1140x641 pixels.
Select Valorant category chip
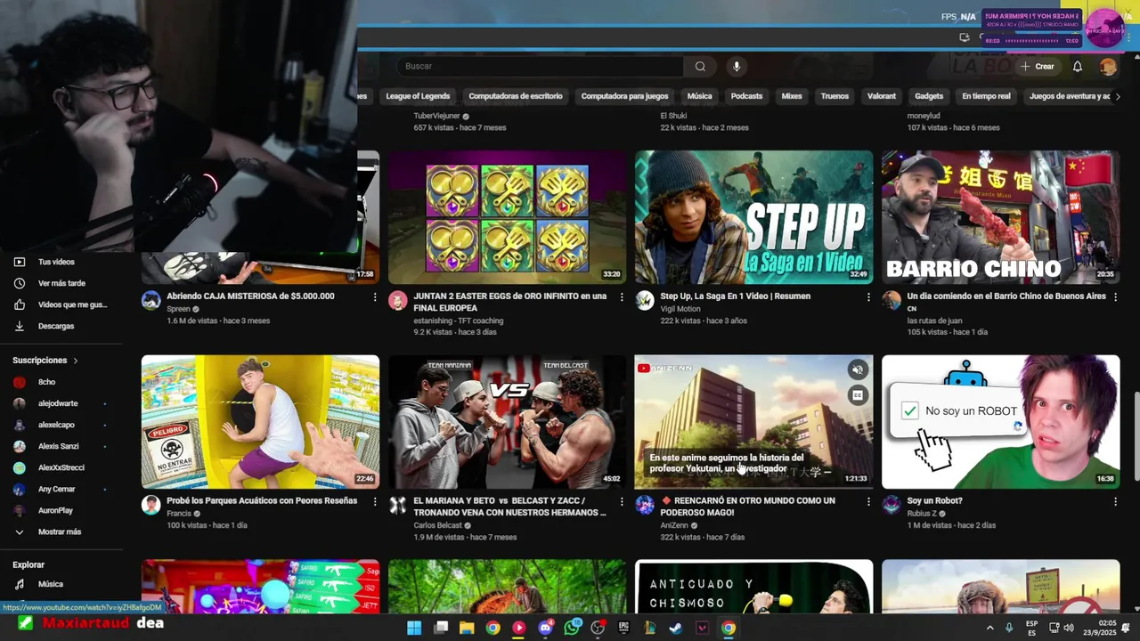coord(882,96)
